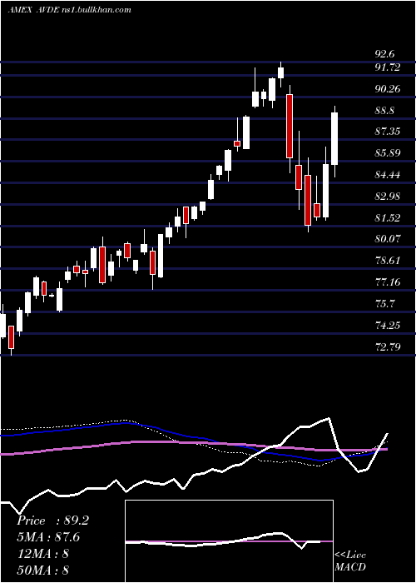Select the 85.89 price axis label
Viewport: 416px width, 583px height.
pos(388,152)
